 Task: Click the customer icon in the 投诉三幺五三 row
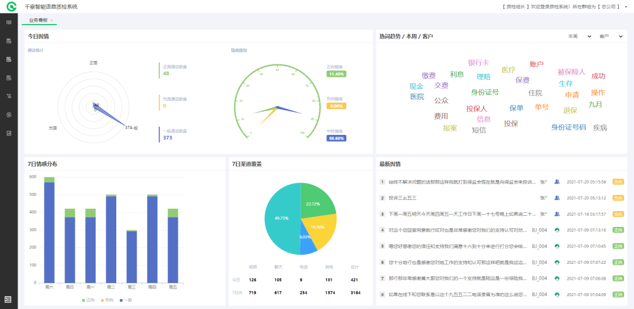(557, 198)
